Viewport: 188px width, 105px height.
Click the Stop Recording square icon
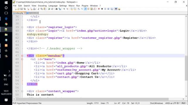point(102,9)
